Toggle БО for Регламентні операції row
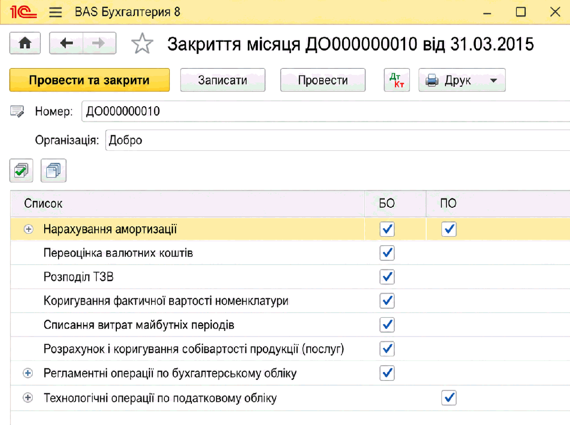This screenshot has height=425, width=570. point(387,373)
